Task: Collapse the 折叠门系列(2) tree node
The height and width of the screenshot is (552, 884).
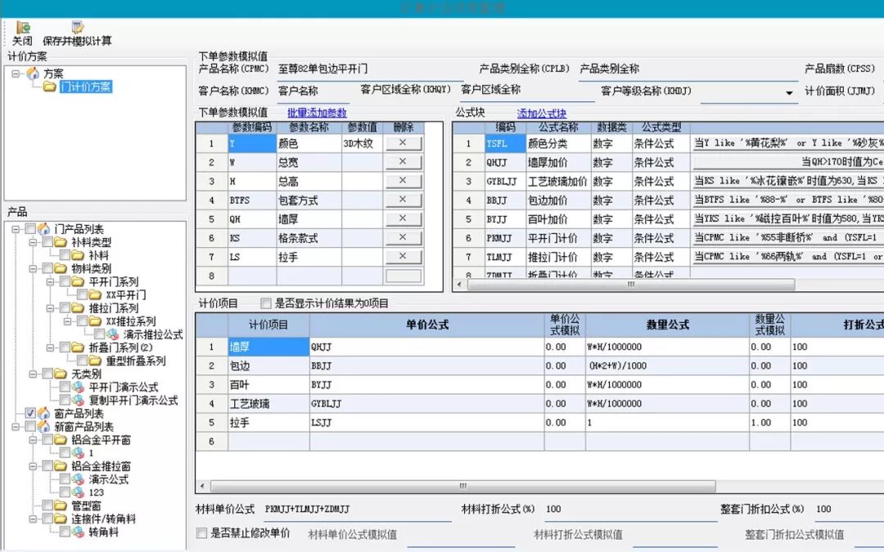Action: click(50, 347)
